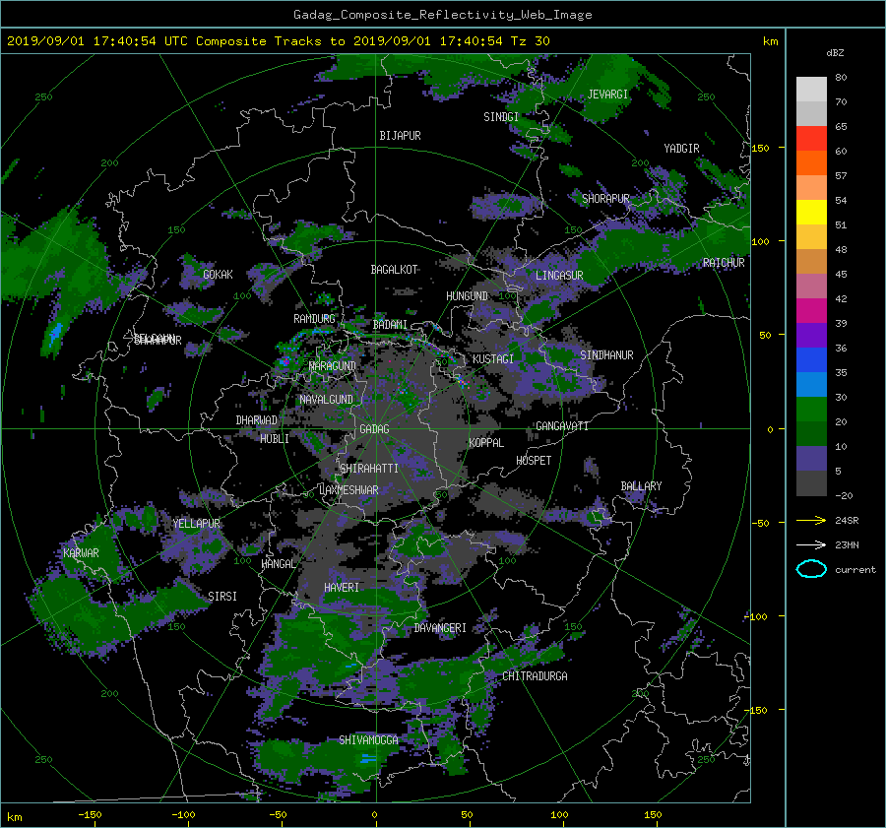This screenshot has width=886, height=828.
Task: Select the HANGAL label
Action: [278, 564]
